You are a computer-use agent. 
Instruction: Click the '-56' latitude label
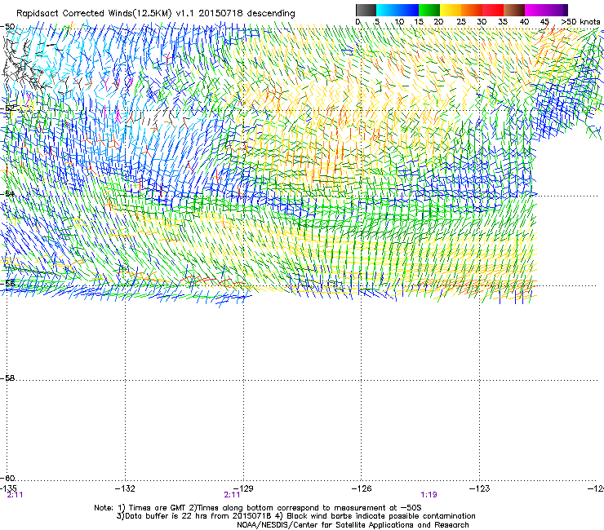pyautogui.click(x=7, y=283)
